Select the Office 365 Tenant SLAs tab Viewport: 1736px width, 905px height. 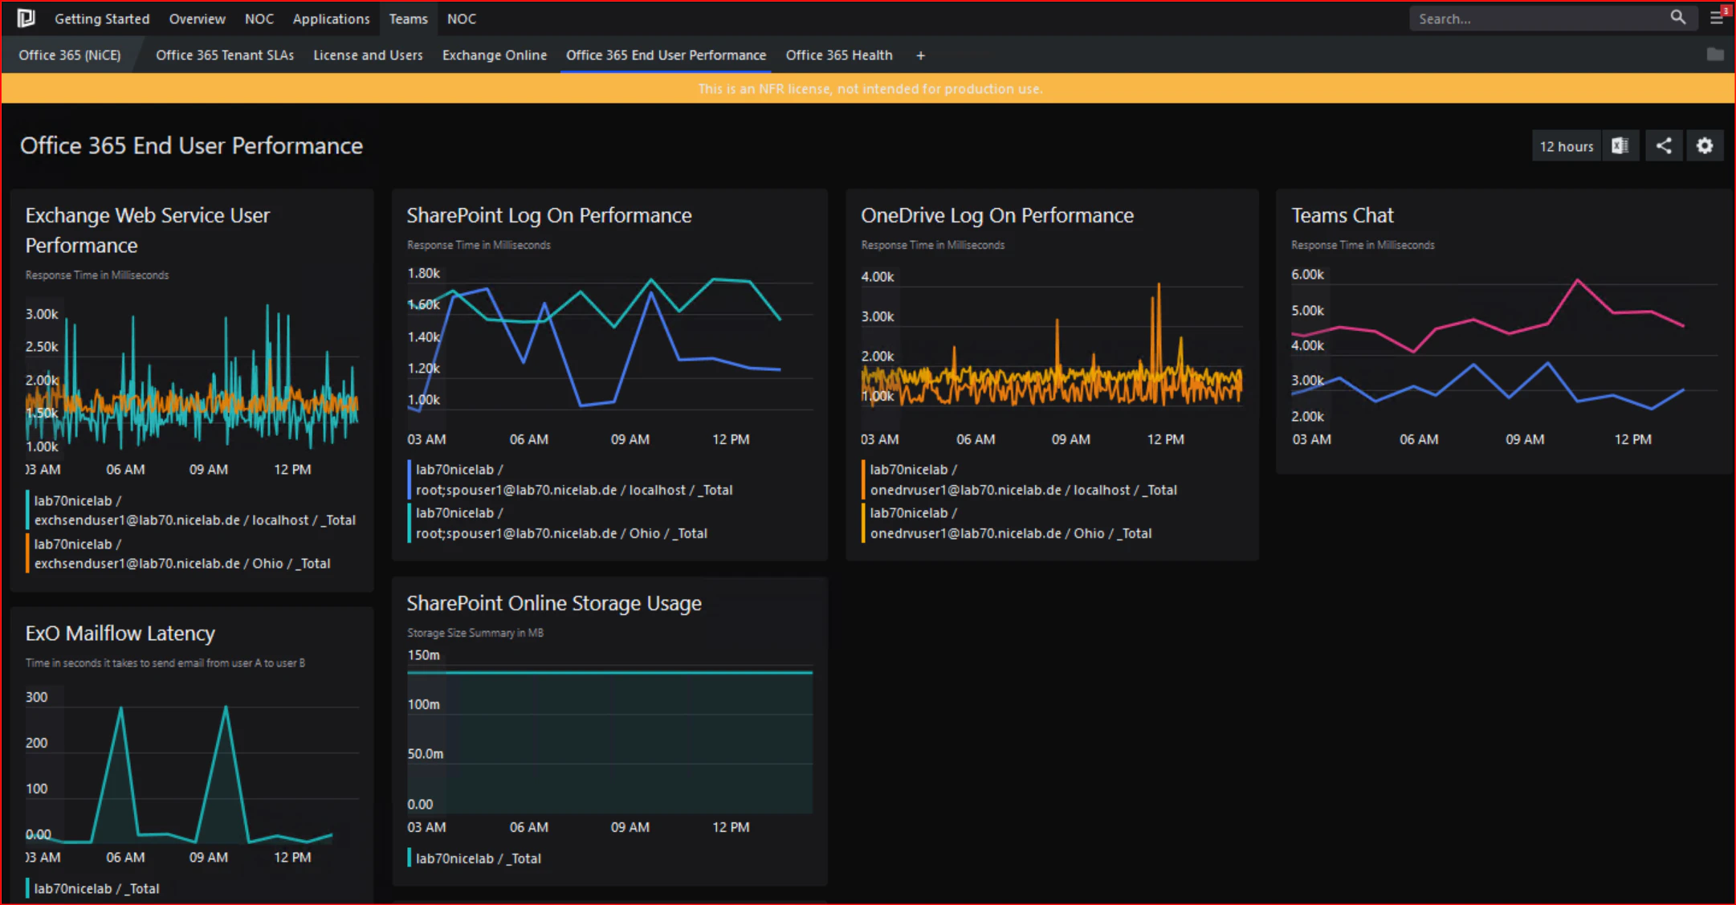(224, 55)
